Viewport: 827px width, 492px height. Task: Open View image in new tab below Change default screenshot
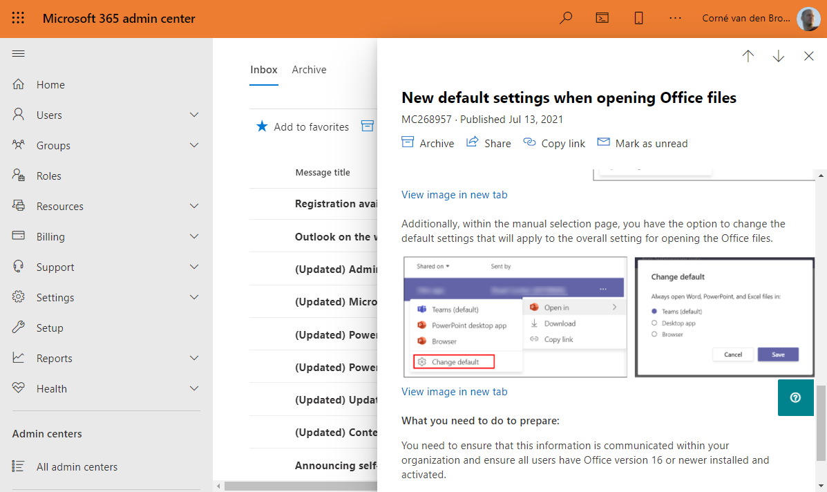[x=454, y=392]
